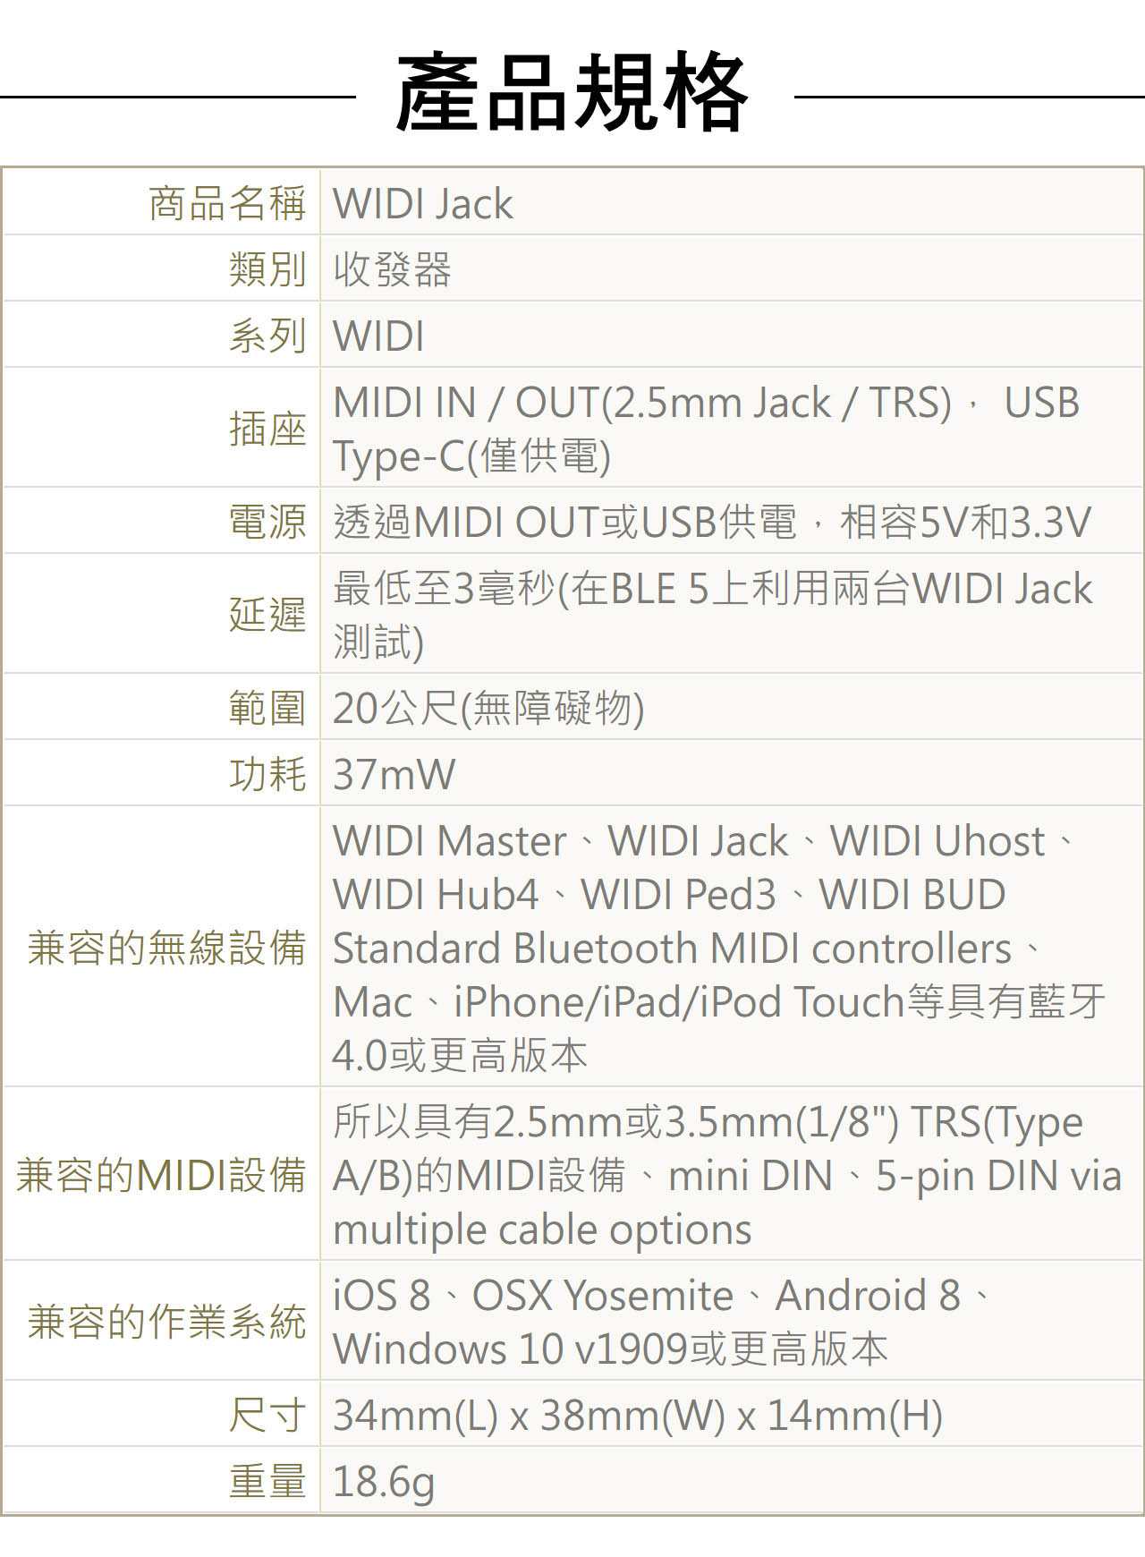Image resolution: width=1145 pixels, height=1557 pixels.
Task: Select the 相容5V和3.3V power text
Action: coord(965,522)
